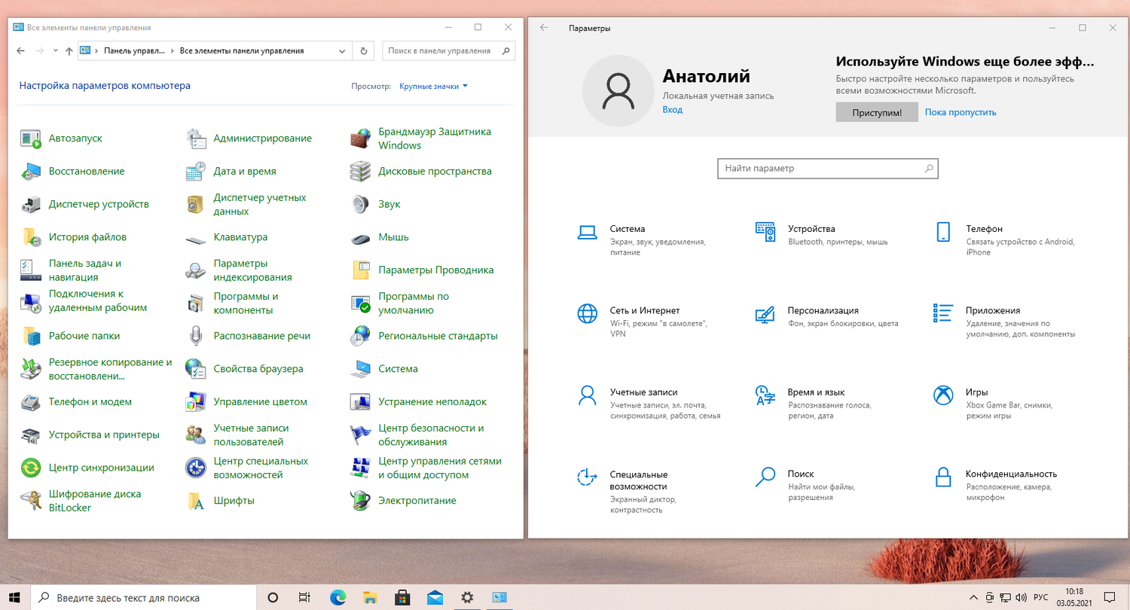Open Task View from the taskbar
Screen dimensions: 1130x610
pyautogui.click(x=304, y=598)
